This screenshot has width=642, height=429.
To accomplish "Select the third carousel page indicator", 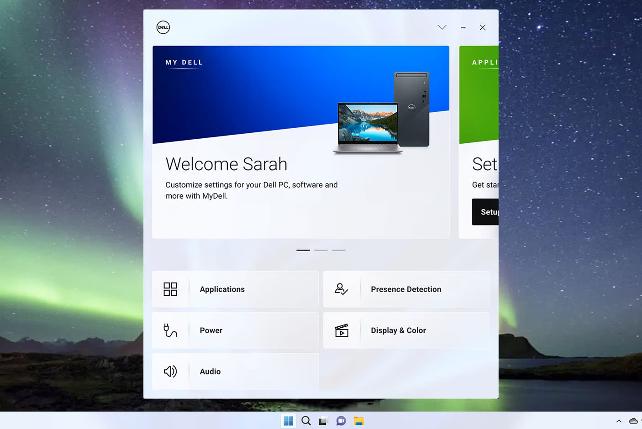I will tap(339, 250).
